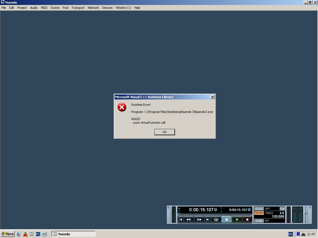Close the Visual C++ Runtime Library dialog
This screenshot has width=318, height=238.
(212, 97)
